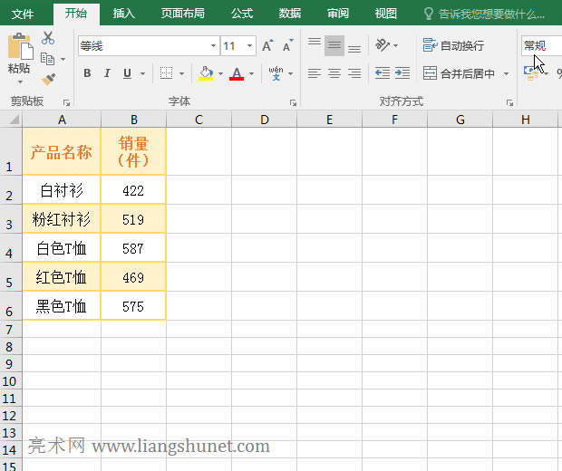The height and width of the screenshot is (471, 562).
Task: Select cell containing 粉红衬衫
Action: (x=62, y=219)
